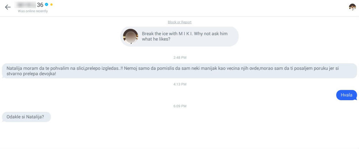Viewport: 359px width, 149px height.
Task: Click the 'Was online recently' status text
Action: 33,11
